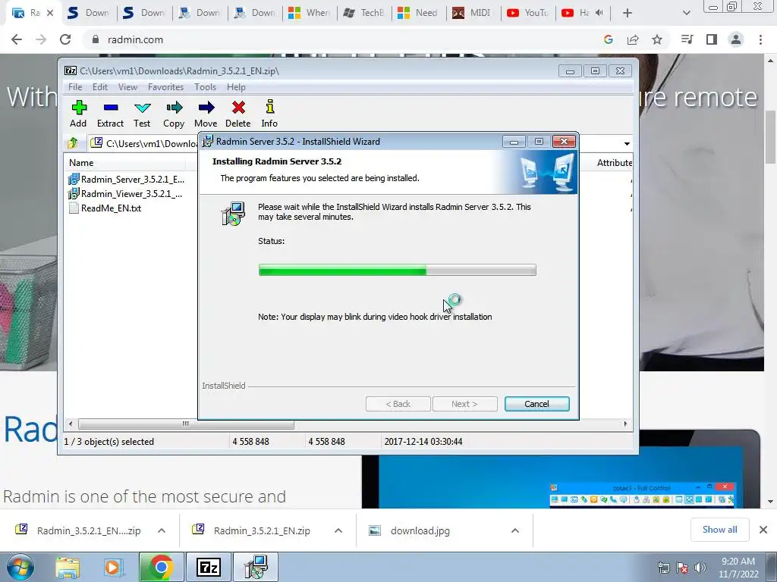The image size is (777, 582).
Task: Open Chrome profile avatar
Action: (x=736, y=39)
